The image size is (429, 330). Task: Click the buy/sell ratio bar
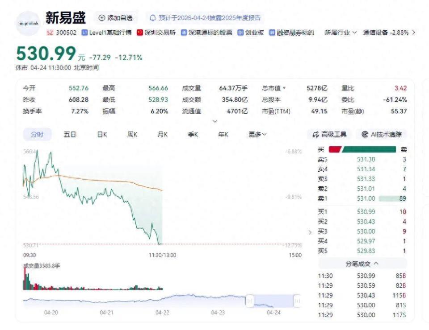tap(362, 149)
